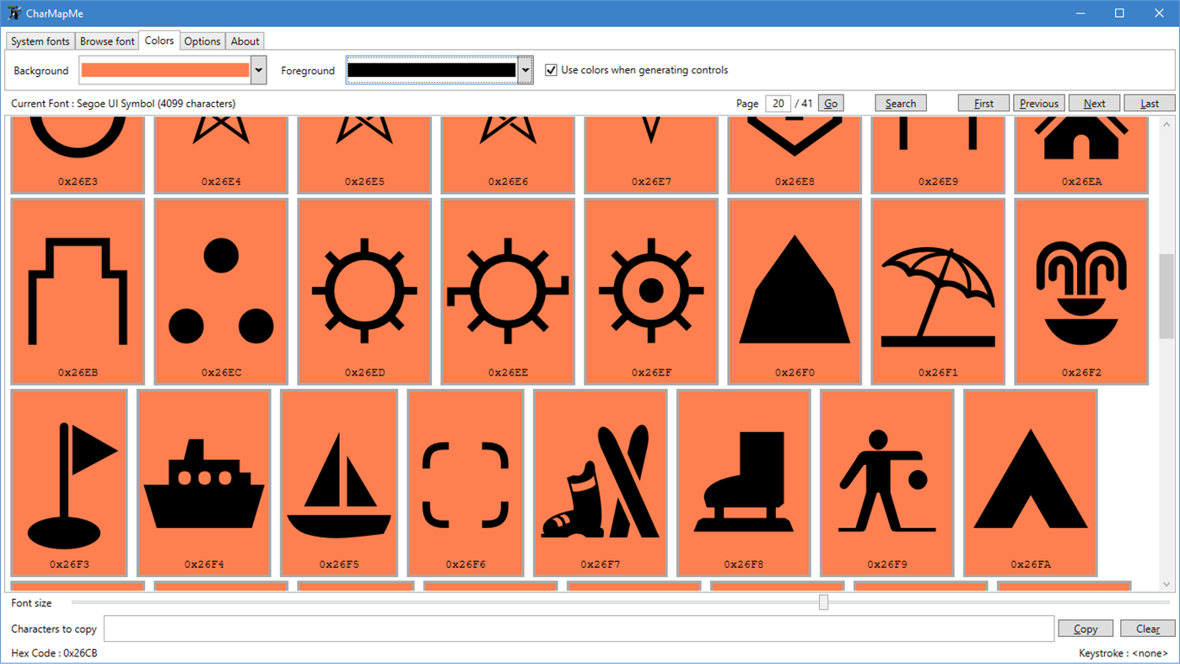Click the vertical scrollbar thumb
The width and height of the screenshot is (1180, 664).
click(1167, 296)
